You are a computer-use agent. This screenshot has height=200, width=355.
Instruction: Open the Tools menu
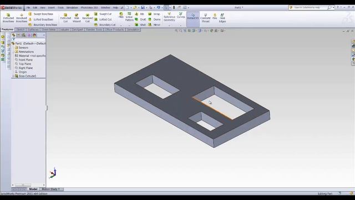pos(60,8)
